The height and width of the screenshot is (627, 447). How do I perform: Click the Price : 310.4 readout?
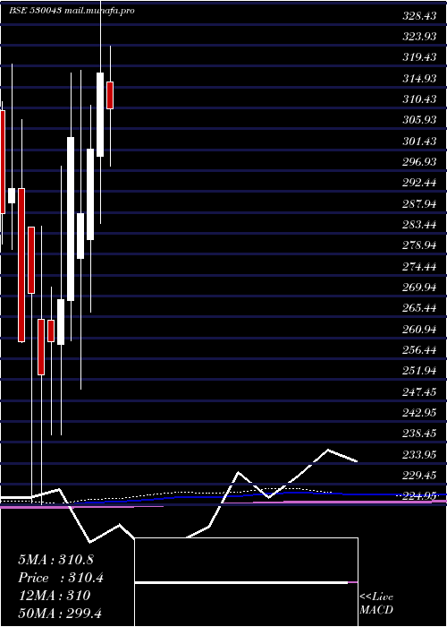tap(61, 578)
